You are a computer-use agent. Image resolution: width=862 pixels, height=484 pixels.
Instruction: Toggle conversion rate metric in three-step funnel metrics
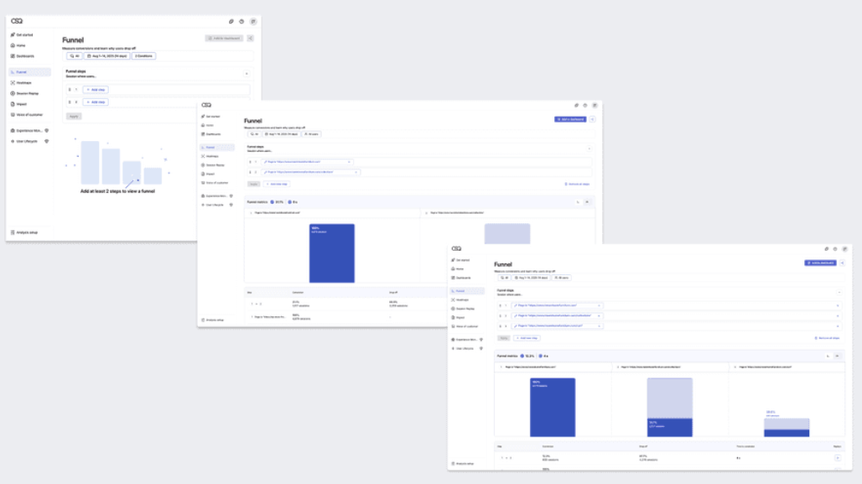click(x=527, y=356)
